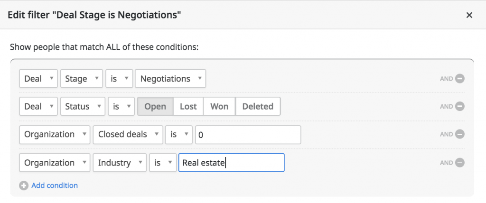Open the Negotiations stage dropdown
The width and height of the screenshot is (486, 203).
(x=170, y=79)
